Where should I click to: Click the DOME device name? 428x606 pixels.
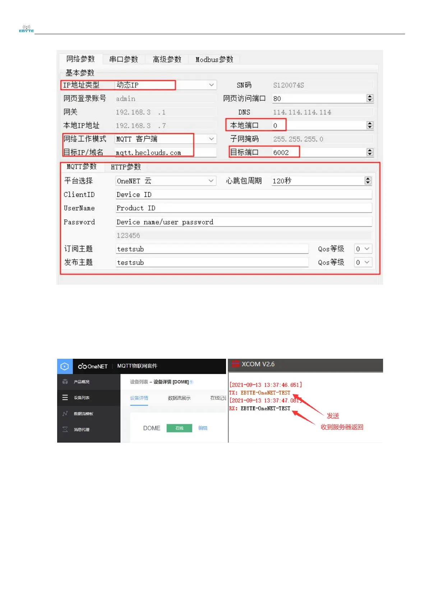(x=152, y=428)
